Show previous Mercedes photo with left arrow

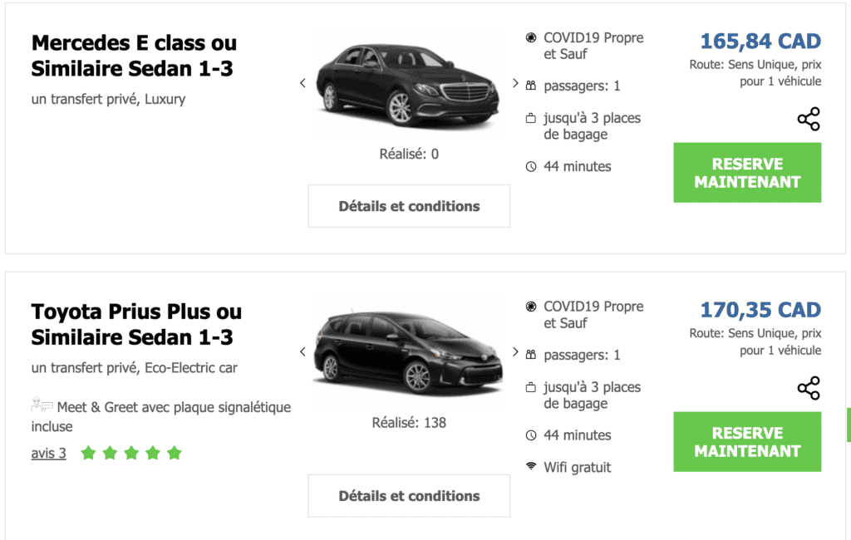pos(303,83)
